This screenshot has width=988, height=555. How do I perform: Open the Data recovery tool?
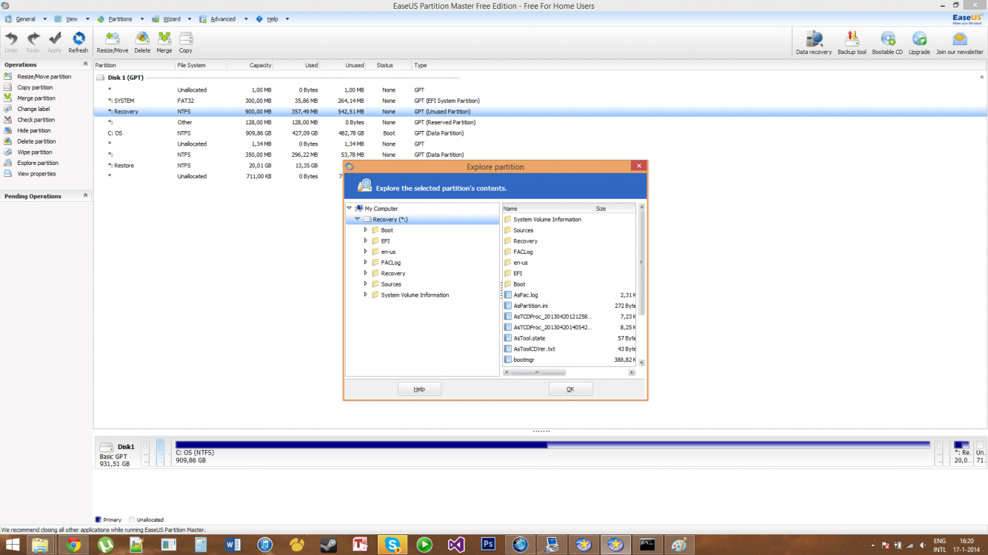click(814, 43)
